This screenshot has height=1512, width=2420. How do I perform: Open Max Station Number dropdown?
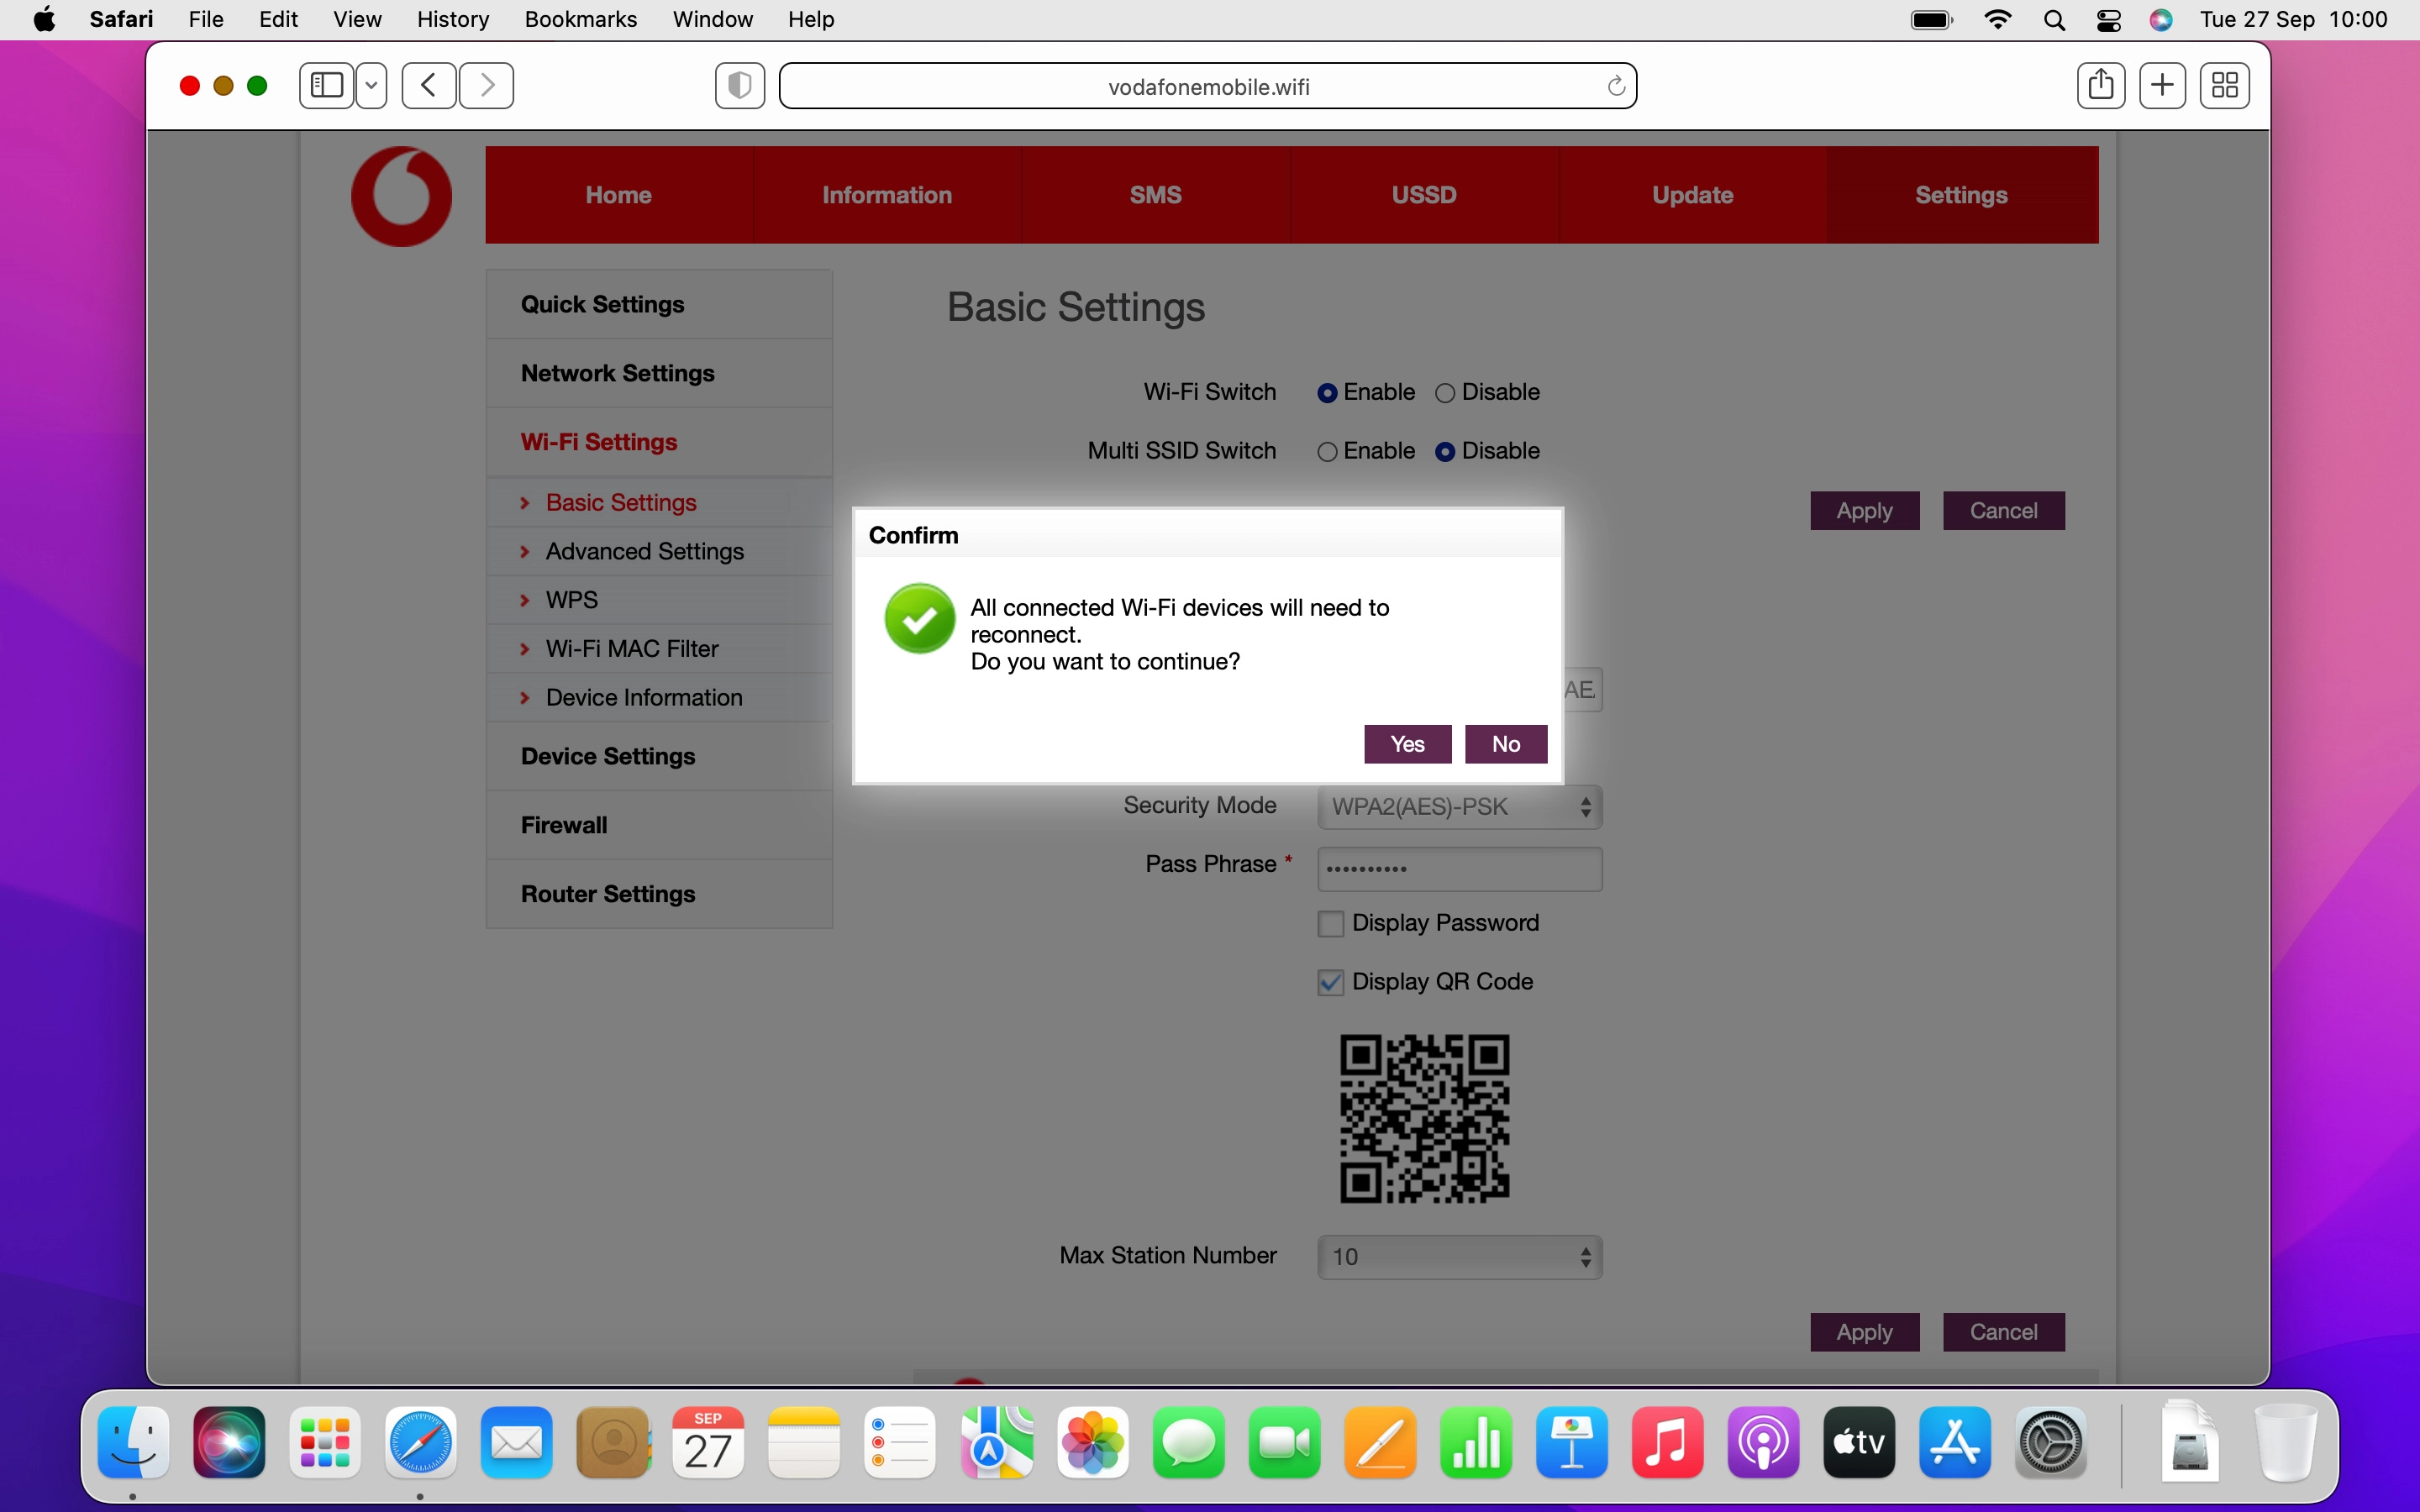point(1459,1257)
